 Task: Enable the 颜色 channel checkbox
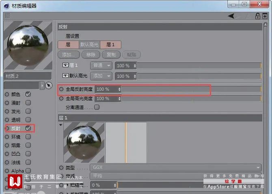[28, 94]
